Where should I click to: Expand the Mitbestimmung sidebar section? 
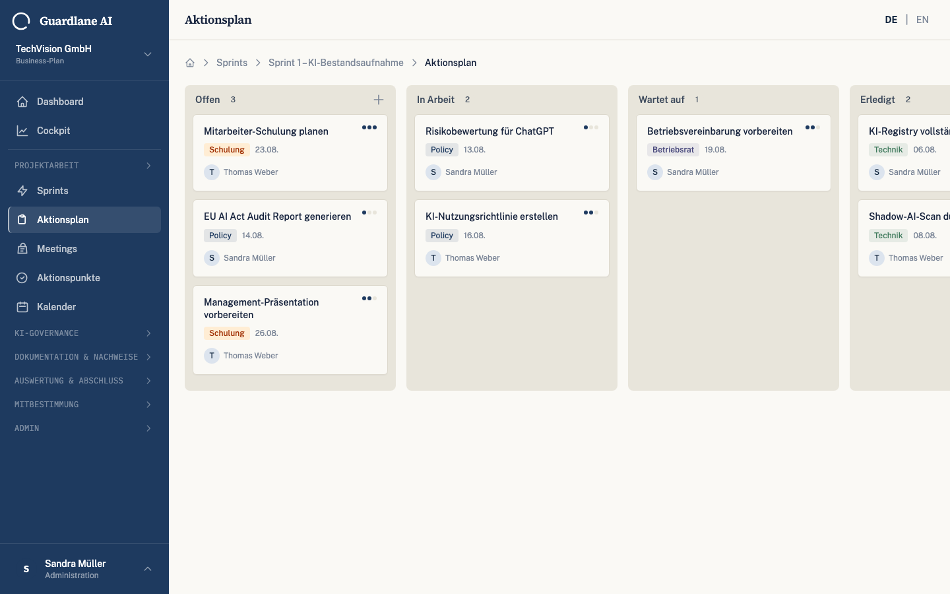(84, 405)
